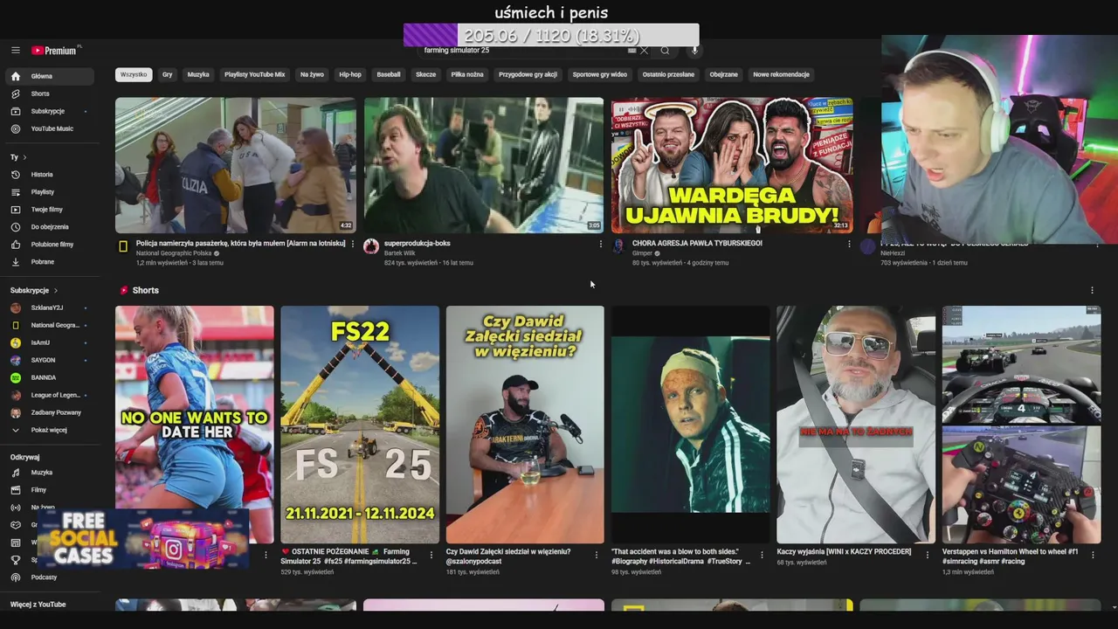Viewport: 1118px width, 629px height.
Task: Expand Pokaż więcej subscriptions
Action: [49, 430]
